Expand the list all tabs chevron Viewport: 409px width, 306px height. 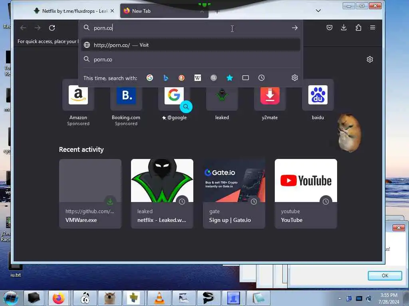pos(318,11)
